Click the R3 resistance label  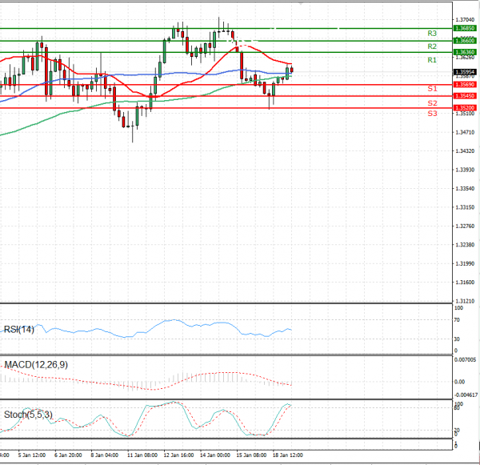[432, 33]
